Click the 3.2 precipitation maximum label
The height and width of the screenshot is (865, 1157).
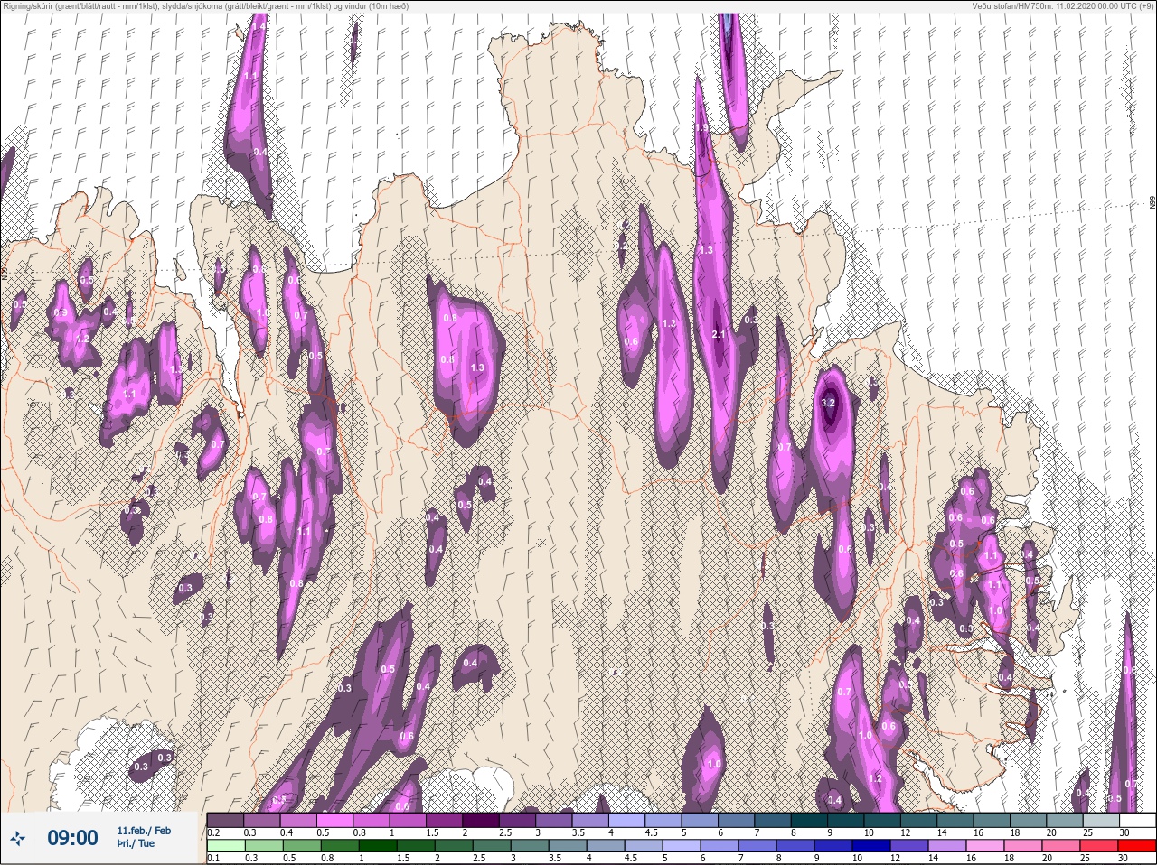828,404
